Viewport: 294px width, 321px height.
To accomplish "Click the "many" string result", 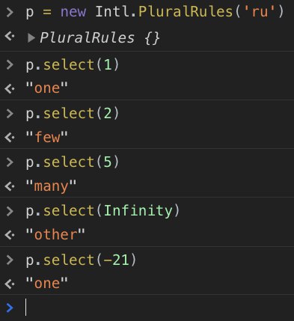I will pos(51,186).
